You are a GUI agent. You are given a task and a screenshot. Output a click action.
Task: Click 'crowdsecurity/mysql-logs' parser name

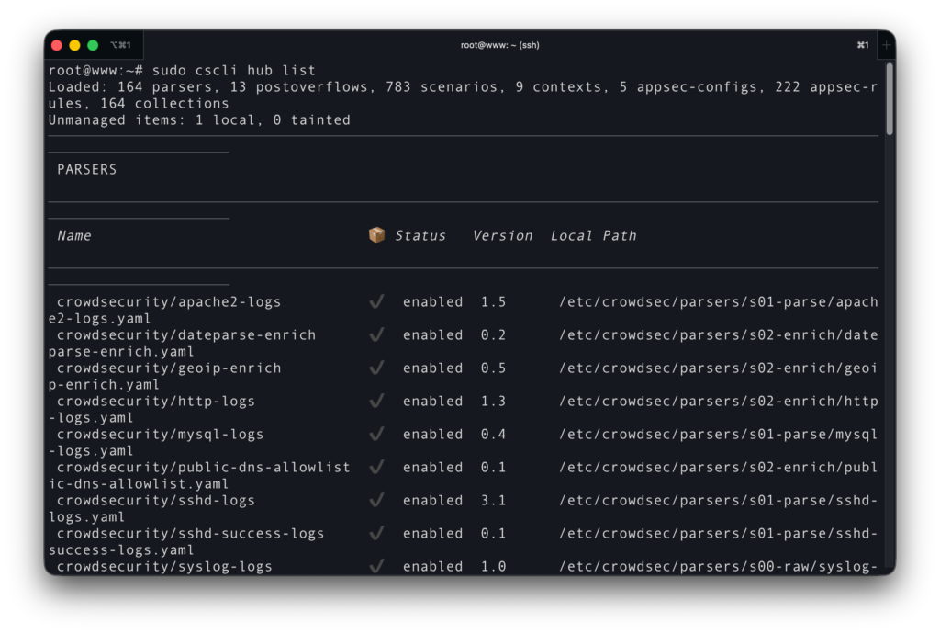(x=160, y=434)
